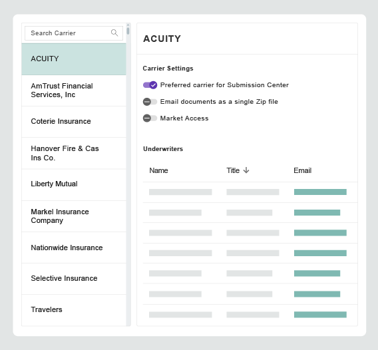The image size is (378, 350).
Task: Sort underwriters by Email column
Action: (303, 170)
